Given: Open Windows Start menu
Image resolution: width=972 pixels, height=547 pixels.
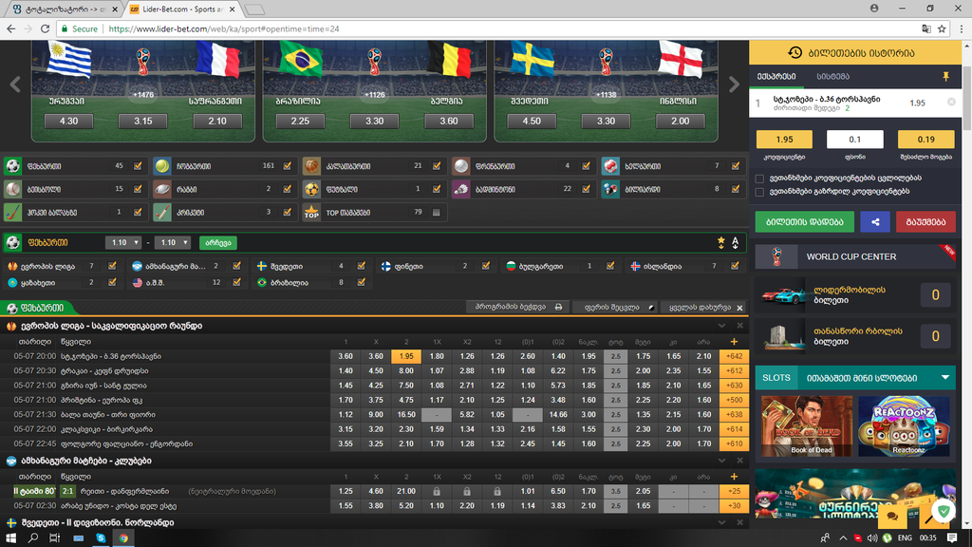Looking at the screenshot, I should (x=10, y=538).
